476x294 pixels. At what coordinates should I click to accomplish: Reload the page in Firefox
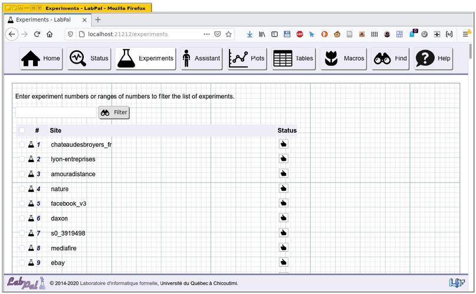coord(37,34)
